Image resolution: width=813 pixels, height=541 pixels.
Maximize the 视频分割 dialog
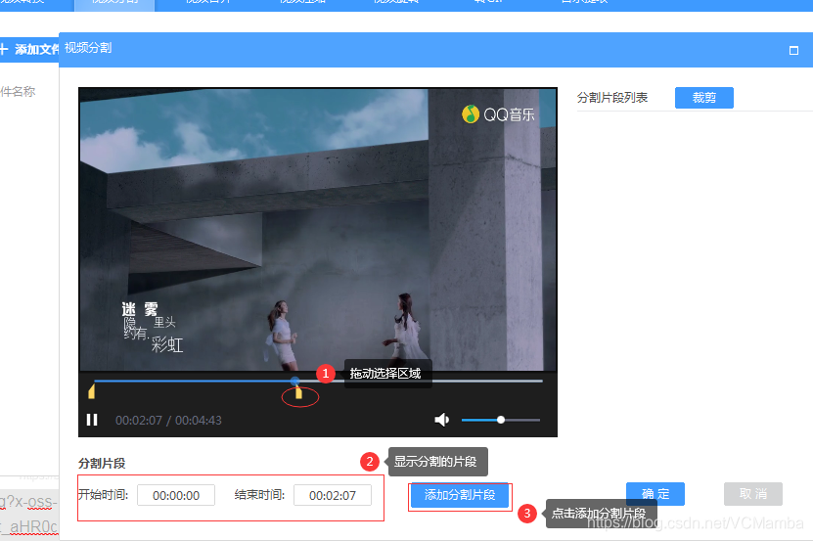point(793,50)
